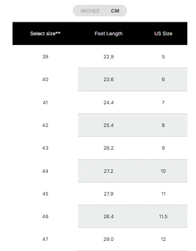Click US size 10 cell
Screen dimensions: 196x251
tap(163, 171)
